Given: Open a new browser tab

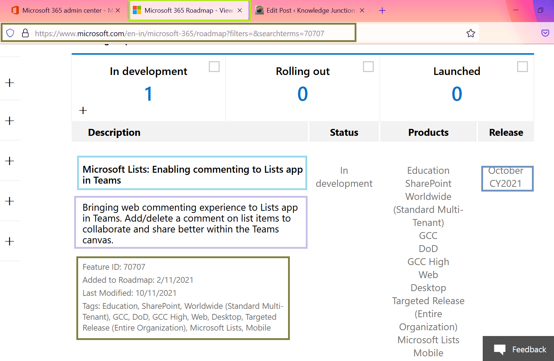Looking at the screenshot, I should click(x=382, y=11).
